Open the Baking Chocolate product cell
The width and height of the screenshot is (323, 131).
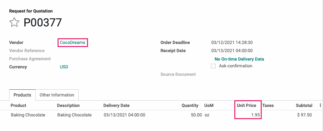tap(28, 115)
